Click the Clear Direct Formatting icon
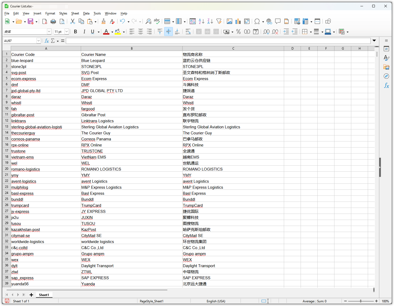The height and width of the screenshot is (306, 394). [x=112, y=22]
